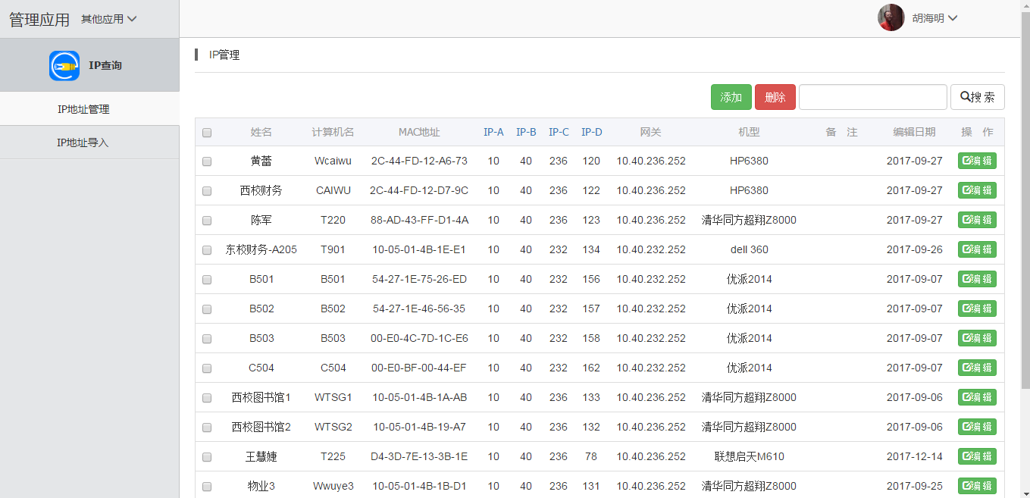The height and width of the screenshot is (498, 1030).
Task: Click the magnifier 搜索 button
Action: coord(977,97)
